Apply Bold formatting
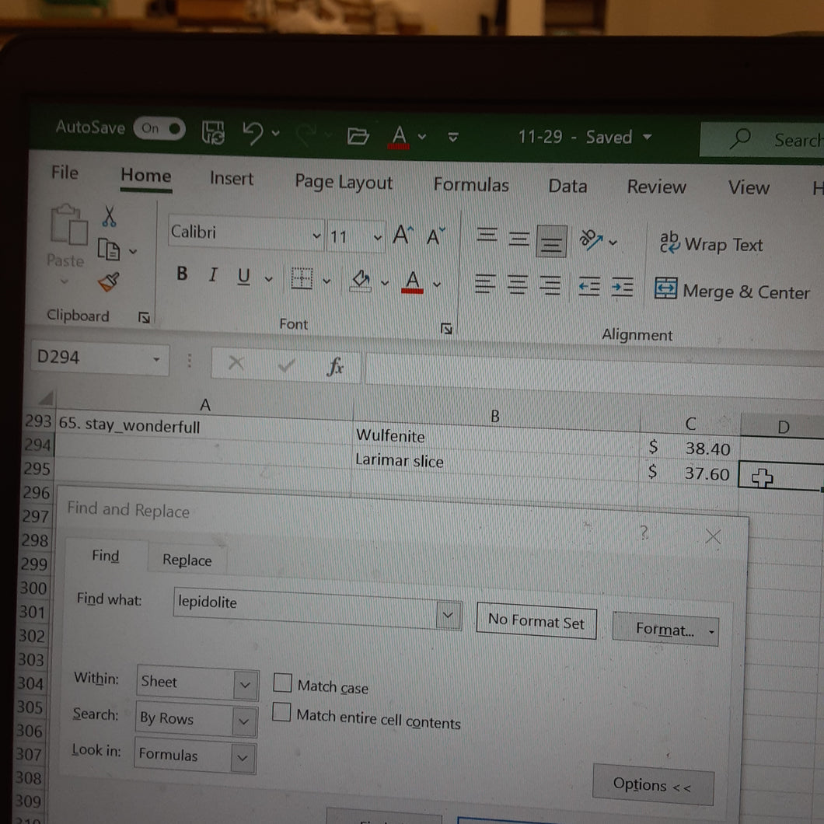The width and height of the screenshot is (824, 824). (x=182, y=274)
